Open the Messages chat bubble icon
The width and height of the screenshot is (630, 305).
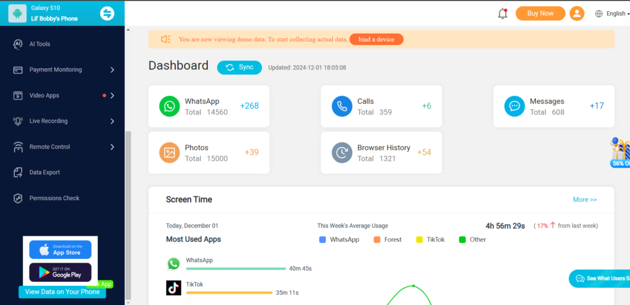515,106
